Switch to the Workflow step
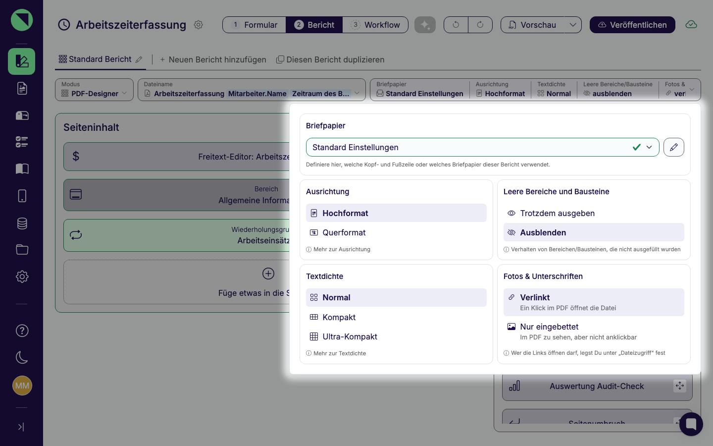713x446 pixels. coord(375,25)
